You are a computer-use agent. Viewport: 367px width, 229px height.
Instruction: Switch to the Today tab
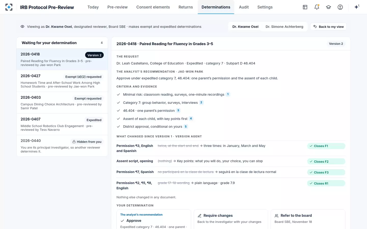93,7
